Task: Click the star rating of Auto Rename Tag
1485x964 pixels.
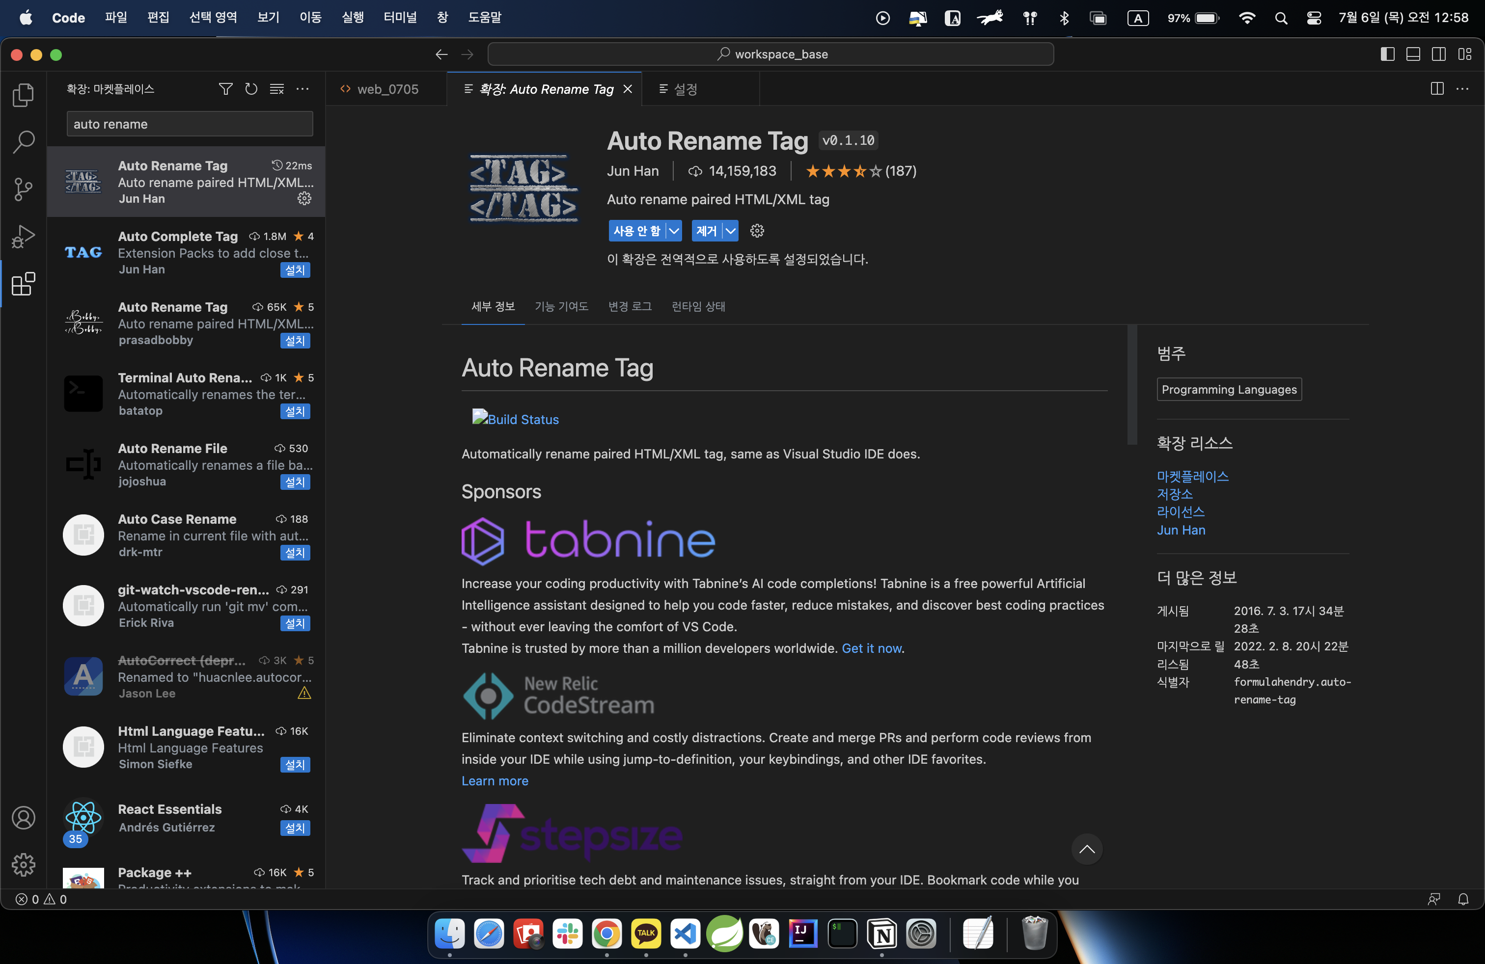Action: click(843, 171)
